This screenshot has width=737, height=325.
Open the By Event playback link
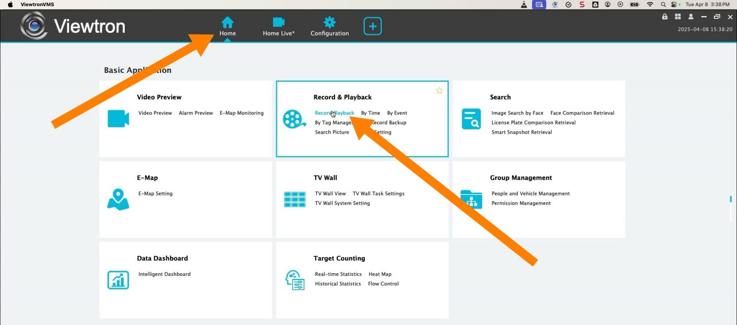(397, 113)
